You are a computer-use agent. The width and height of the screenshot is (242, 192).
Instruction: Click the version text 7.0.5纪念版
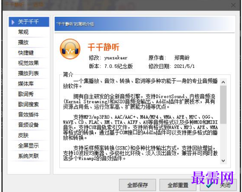tap(119, 66)
